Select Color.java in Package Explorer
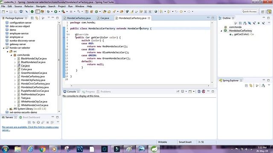This screenshot has height=153, width=273. coord(26,69)
